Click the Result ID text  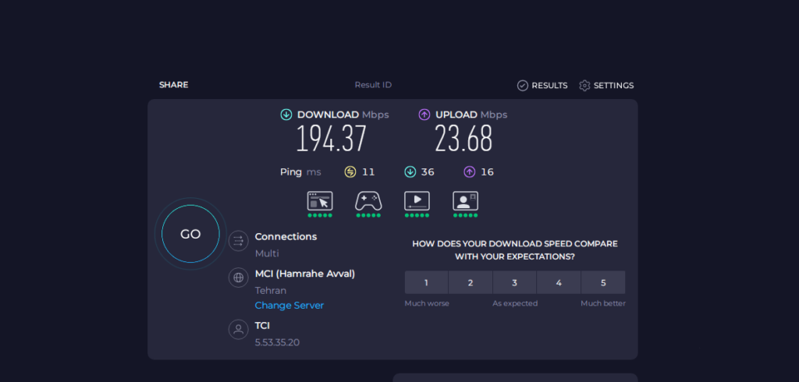point(373,85)
